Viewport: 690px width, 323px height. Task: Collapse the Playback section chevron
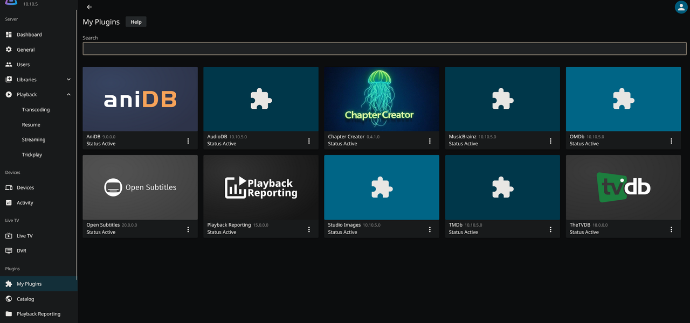[x=68, y=95]
